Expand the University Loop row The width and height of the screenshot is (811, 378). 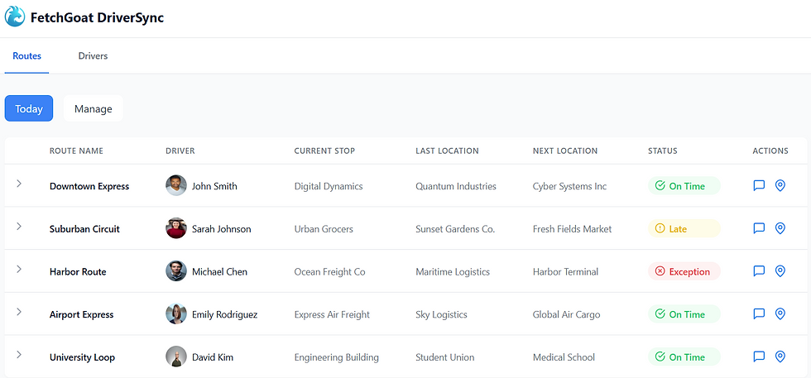(19, 354)
